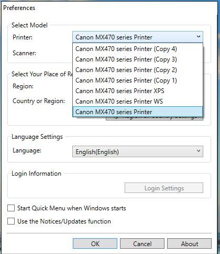Viewport: 220px width, 254px height.
Task: Click the Printer label
Action: (23, 37)
